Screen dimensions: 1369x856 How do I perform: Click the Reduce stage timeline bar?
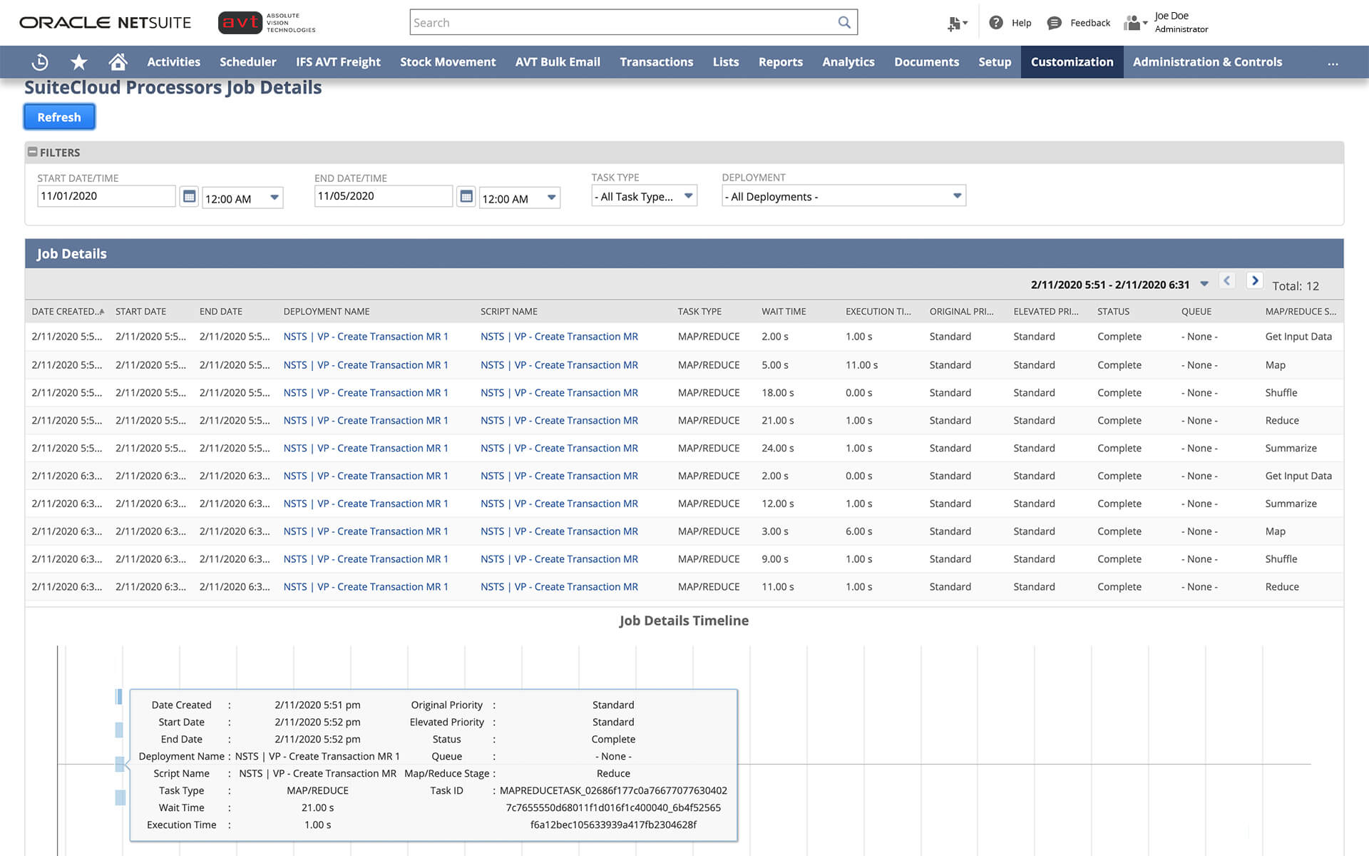120,764
